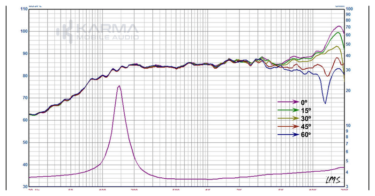Click the 3 label on Ohm axis
375x196 pixels.
point(347,187)
